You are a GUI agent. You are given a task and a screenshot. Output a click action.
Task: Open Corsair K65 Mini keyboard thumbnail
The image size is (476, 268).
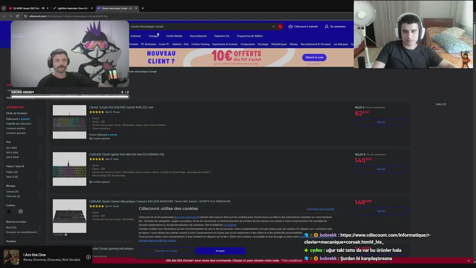pos(69,169)
